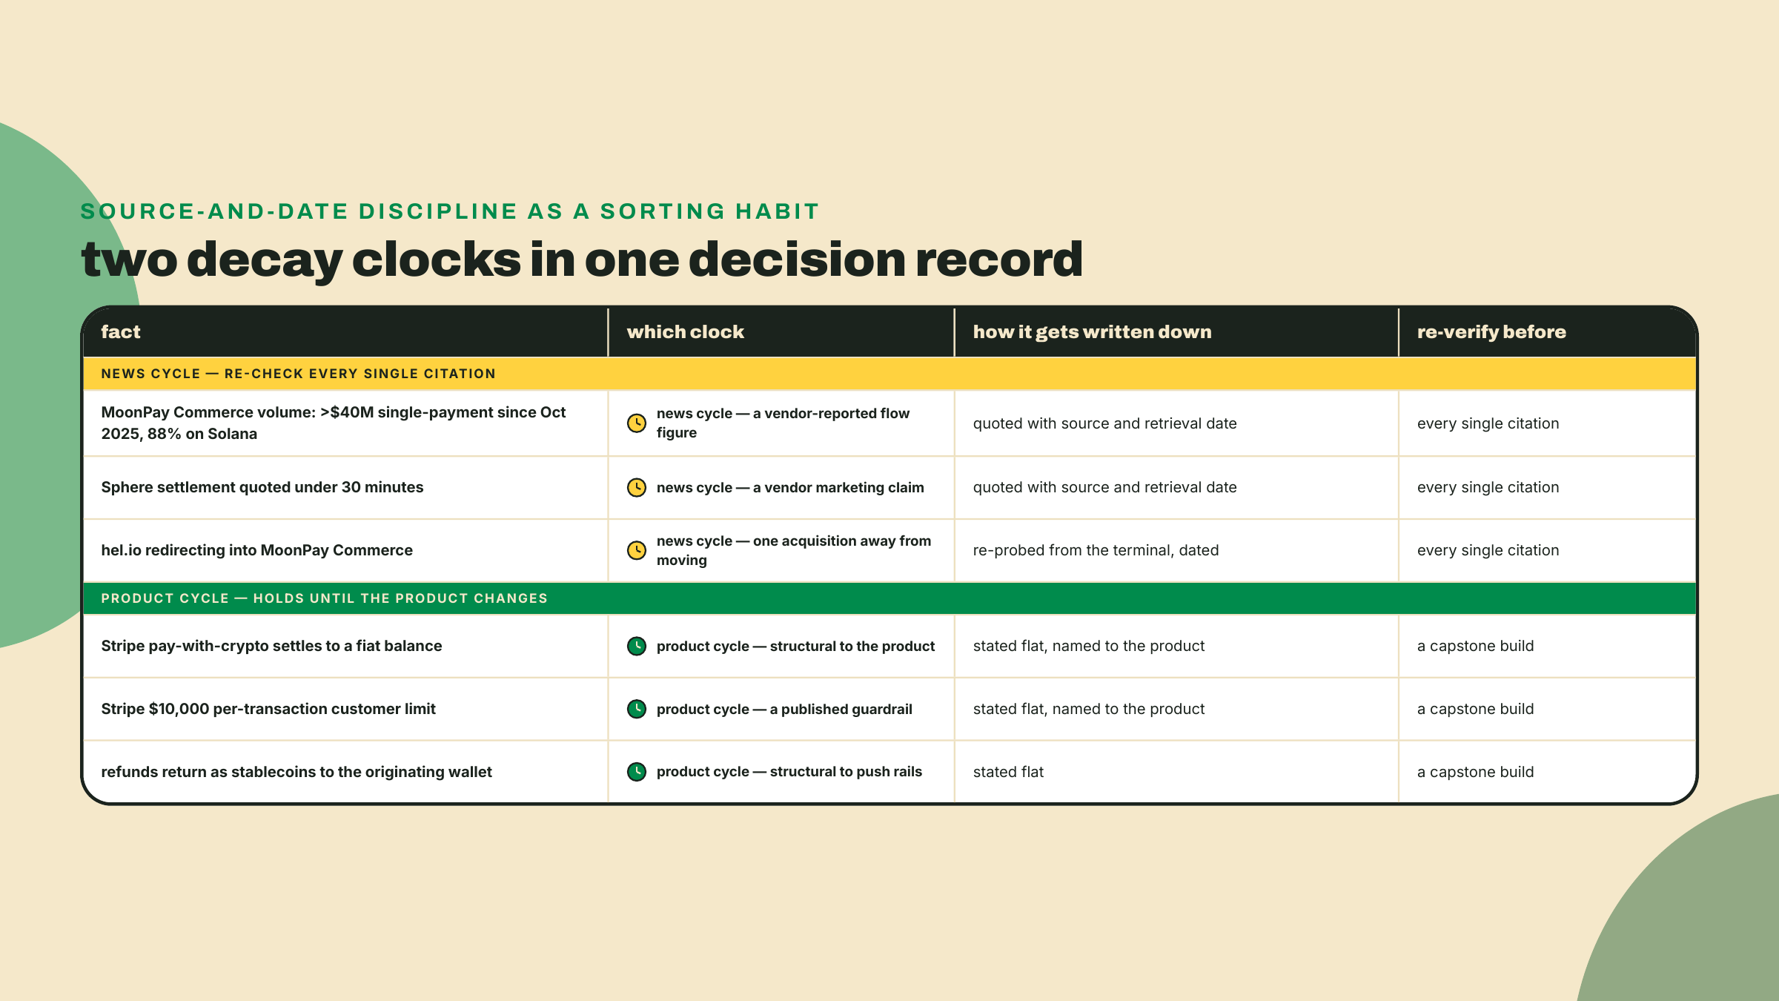Click 'news cycle — a vendor-reported flow figure'
This screenshot has height=1001, width=1779.
click(783, 423)
